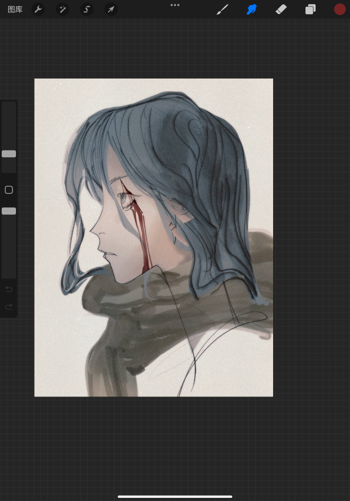This screenshot has width=350, height=501.
Task: Tap the three-dot menu at top
Action: [x=175, y=5]
